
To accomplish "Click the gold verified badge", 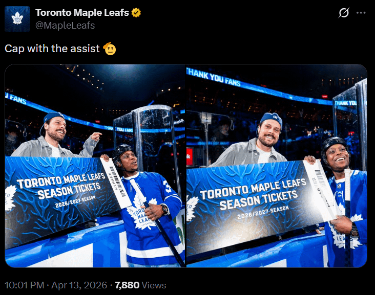I will click(136, 13).
